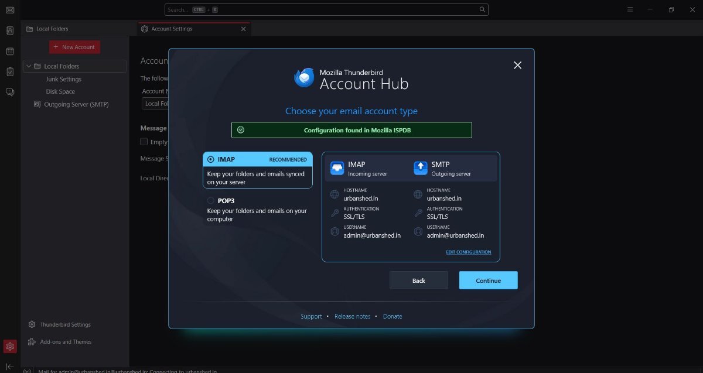Click the SMTP username user icon
The height and width of the screenshot is (373, 703).
coord(418,231)
